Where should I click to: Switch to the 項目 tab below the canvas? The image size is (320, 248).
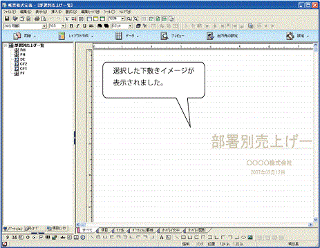click(104, 230)
